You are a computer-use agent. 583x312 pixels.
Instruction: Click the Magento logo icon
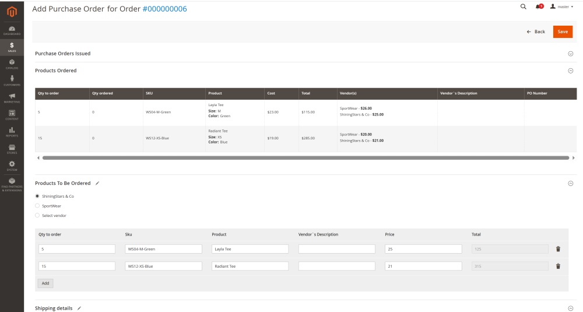point(12,10)
